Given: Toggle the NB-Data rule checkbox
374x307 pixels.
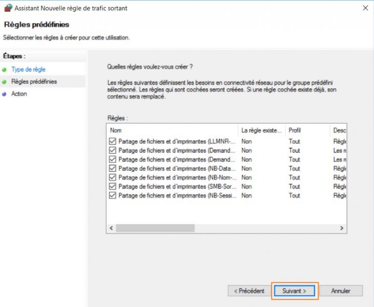Looking at the screenshot, I should (112, 168).
